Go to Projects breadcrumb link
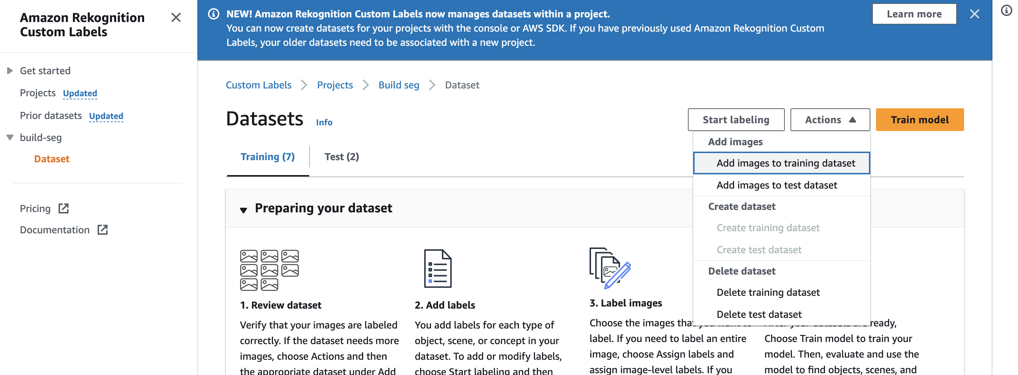This screenshot has width=1018, height=375. [x=335, y=85]
